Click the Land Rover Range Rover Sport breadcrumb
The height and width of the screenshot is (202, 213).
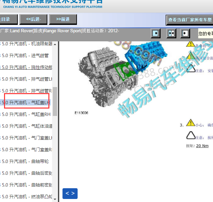59,31
